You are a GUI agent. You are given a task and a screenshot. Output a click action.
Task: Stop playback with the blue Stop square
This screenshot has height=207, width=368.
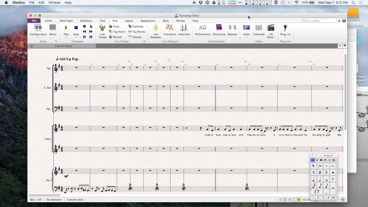pyautogui.click(x=76, y=28)
